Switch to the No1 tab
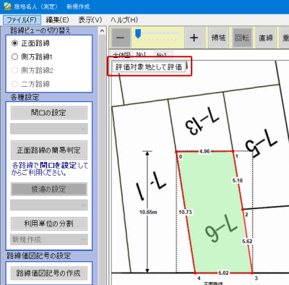The width and height of the screenshot is (289, 285). tap(141, 55)
